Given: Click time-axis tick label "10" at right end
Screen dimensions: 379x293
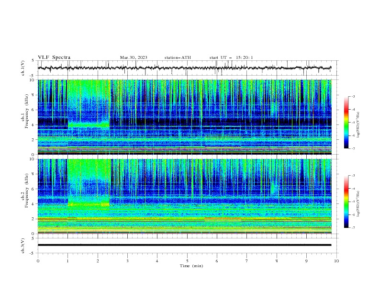Looking at the screenshot, I should pos(336,261).
